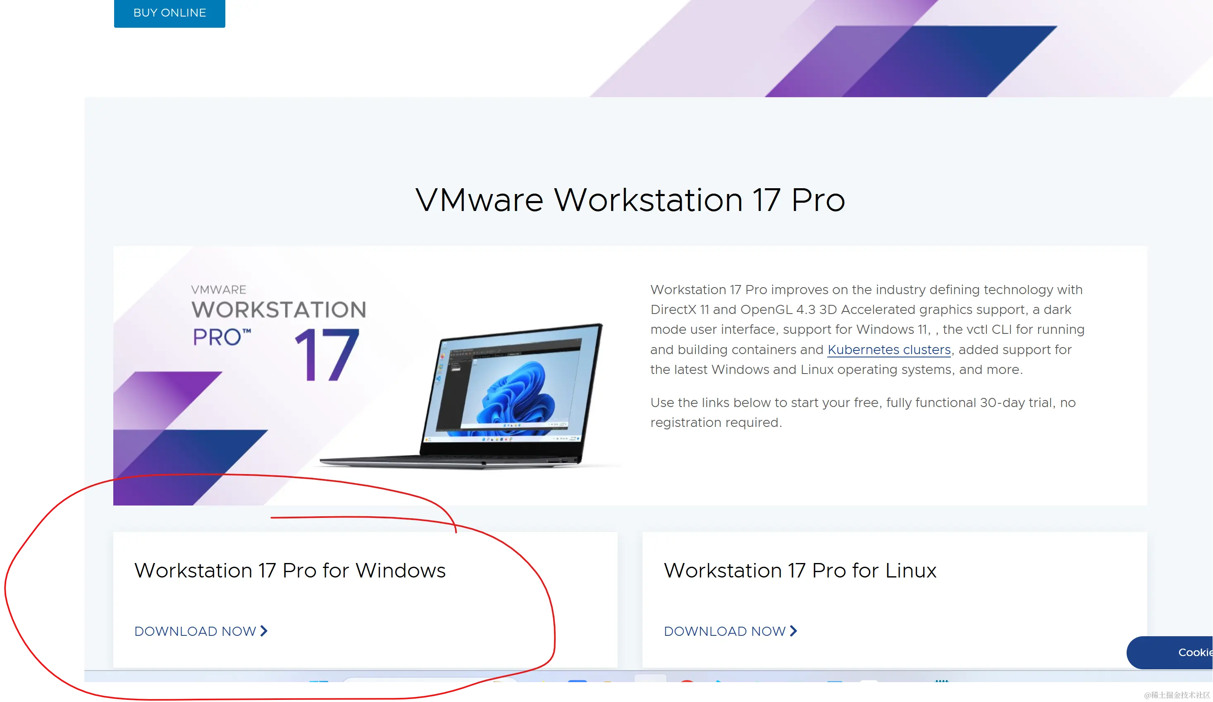1213x702 pixels.
Task: Click the large purple 17 graphic
Action: [327, 355]
